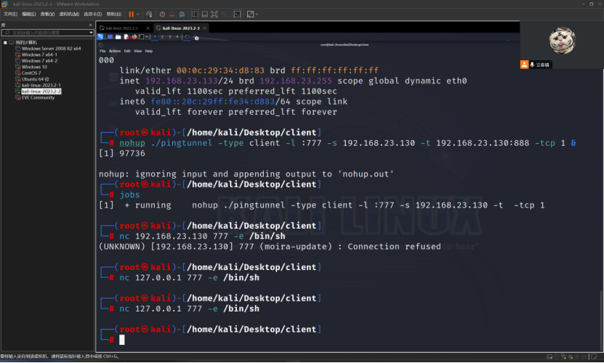
Task: Open the 虚拟机(M) menu
Action: (69, 15)
